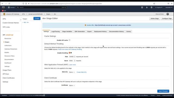Adjust the Burst stepper arrows
The height and width of the screenshot is (98, 174).
75,61
